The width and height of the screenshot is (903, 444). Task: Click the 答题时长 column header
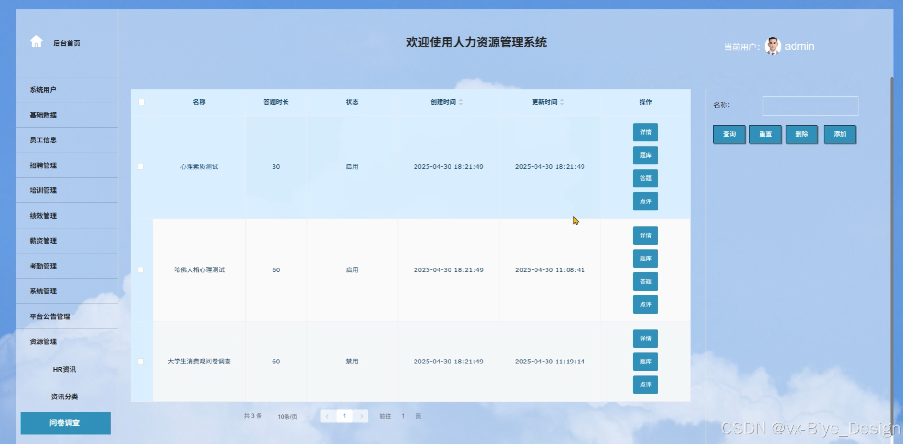pos(276,102)
